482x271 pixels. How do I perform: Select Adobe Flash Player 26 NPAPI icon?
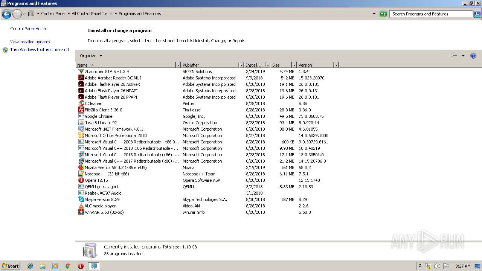click(x=81, y=91)
